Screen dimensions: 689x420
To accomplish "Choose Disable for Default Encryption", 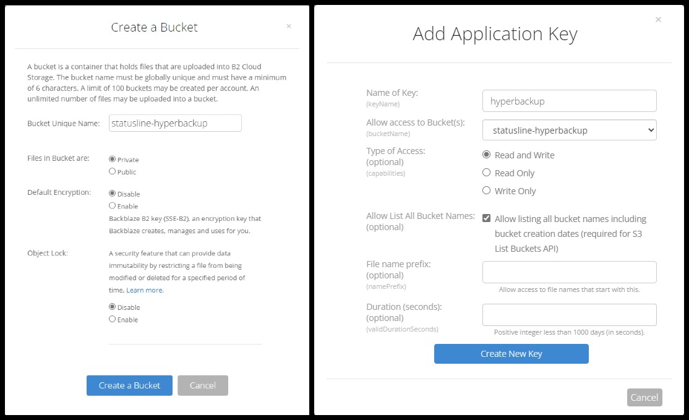I will (112, 194).
